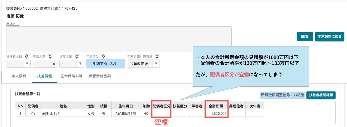Screen dimensions: 347x127
Task: Click the 扶養区分 column header
Action: [180, 106]
